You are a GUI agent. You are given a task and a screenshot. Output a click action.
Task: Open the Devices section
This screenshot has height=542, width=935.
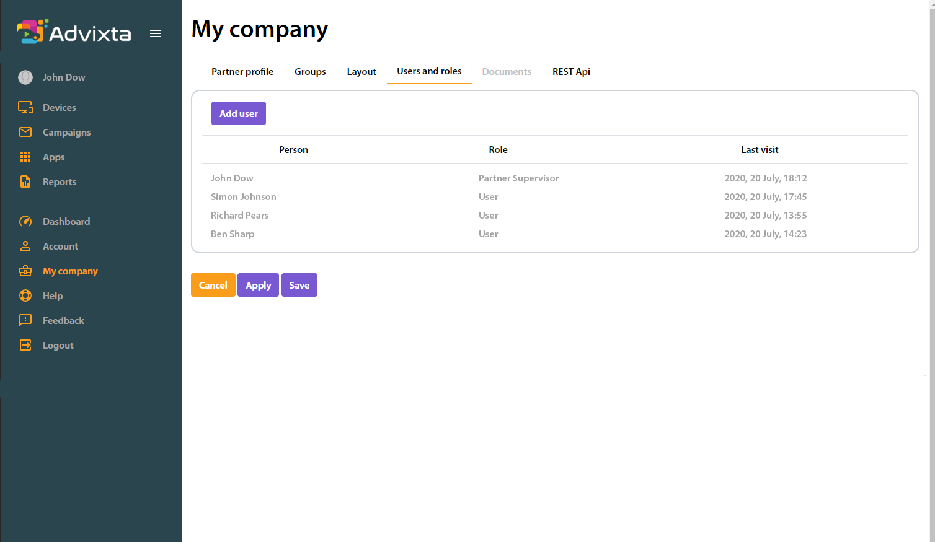pos(60,108)
